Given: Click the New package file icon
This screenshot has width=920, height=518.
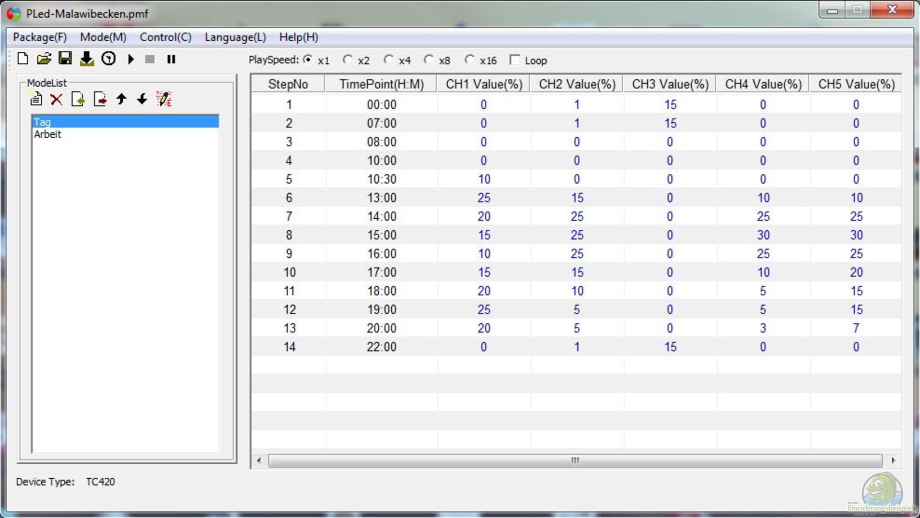Looking at the screenshot, I should click(x=23, y=59).
